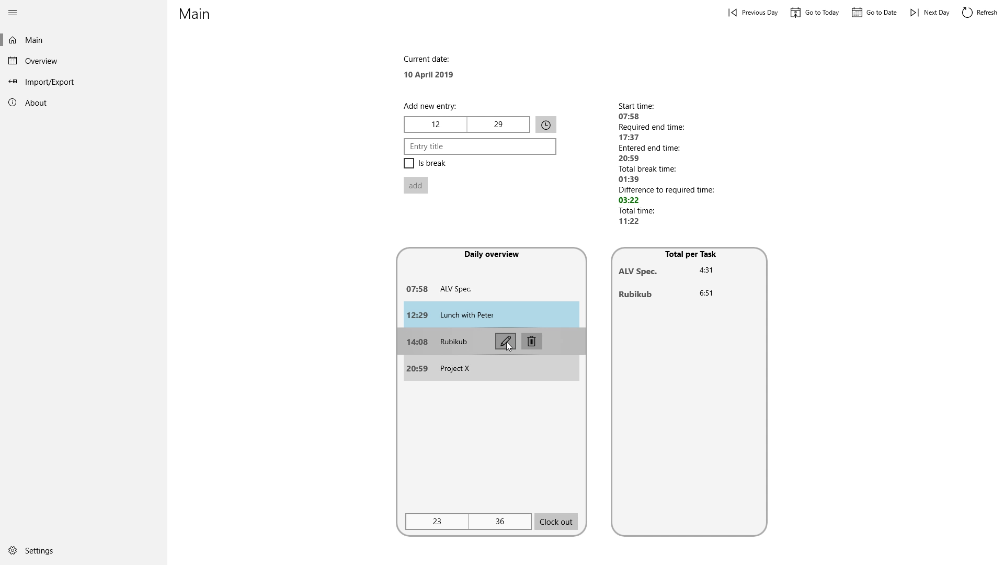Select the new entry hour field showing 12
This screenshot has width=1004, height=565.
435,125
